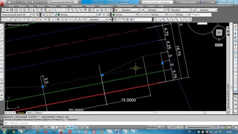Click the Exchange X icon in the title bar
Viewport: 238px width, 134px height.
coord(200,2)
